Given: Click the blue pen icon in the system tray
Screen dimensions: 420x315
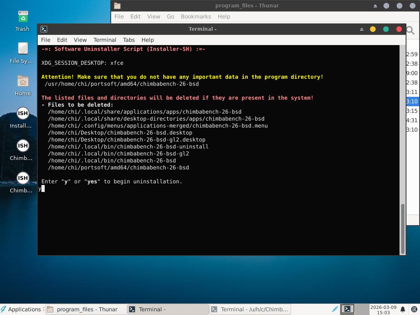Looking at the screenshot, I should click(x=335, y=309).
